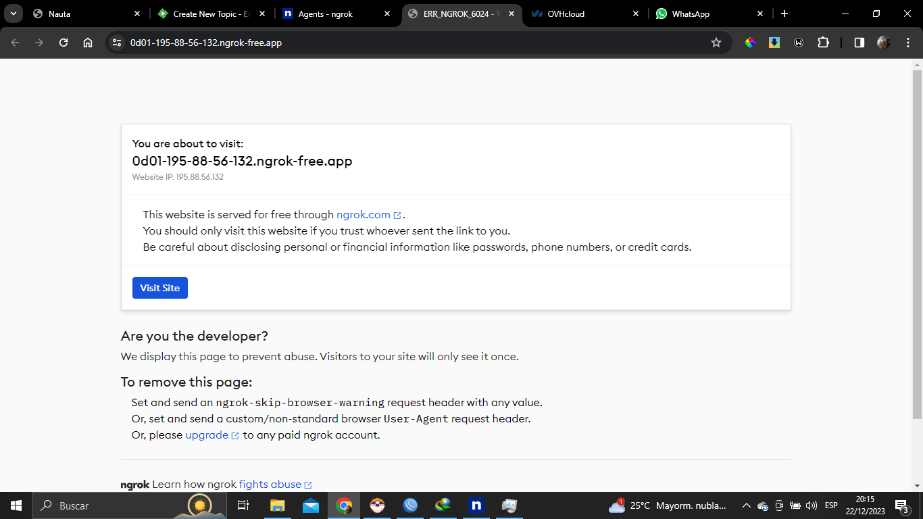923x519 pixels.
Task: Click the page's vertical scrollbar
Action: (918, 243)
